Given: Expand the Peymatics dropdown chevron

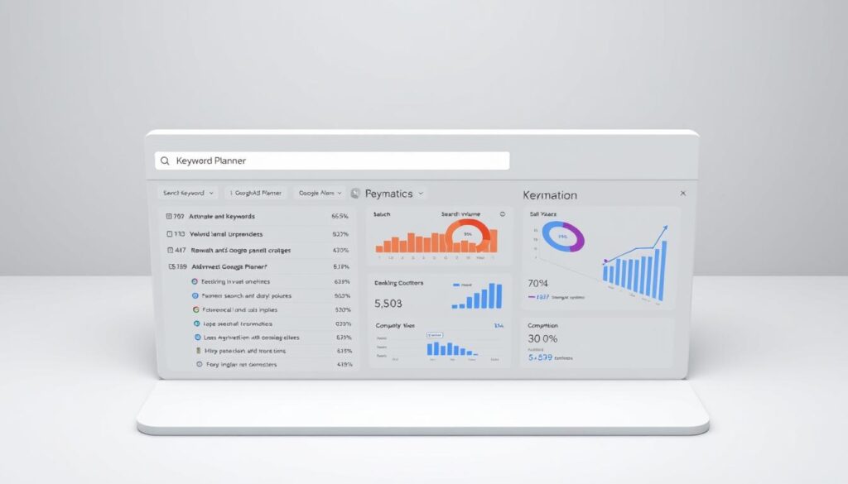Looking at the screenshot, I should pyautogui.click(x=421, y=194).
